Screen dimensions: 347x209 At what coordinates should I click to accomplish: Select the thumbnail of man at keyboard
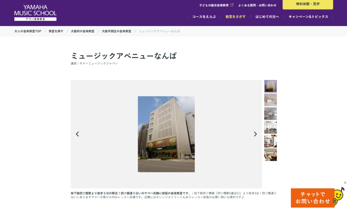pyautogui.click(x=270, y=141)
